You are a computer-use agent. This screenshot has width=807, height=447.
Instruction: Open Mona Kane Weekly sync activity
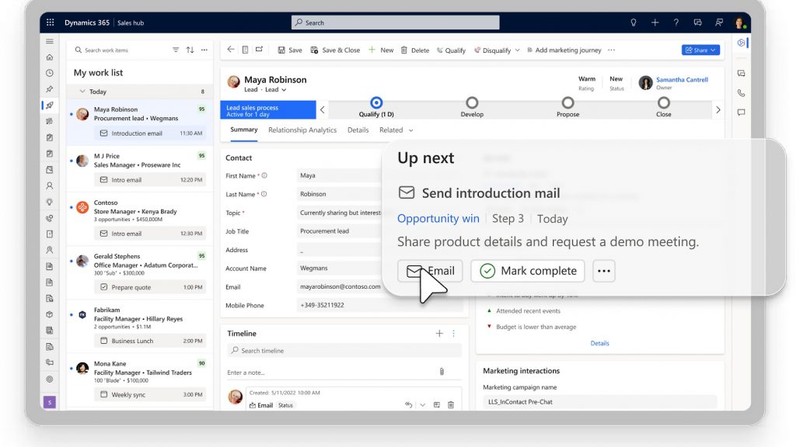[x=150, y=394]
